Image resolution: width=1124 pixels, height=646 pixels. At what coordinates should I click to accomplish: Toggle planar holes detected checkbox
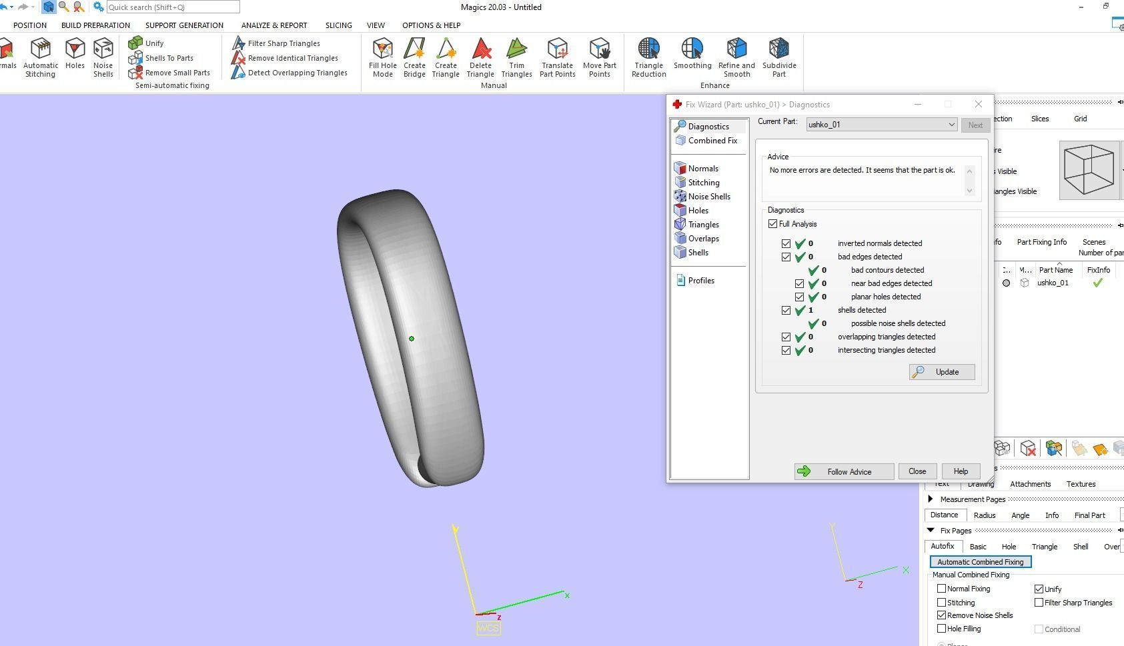[799, 297]
